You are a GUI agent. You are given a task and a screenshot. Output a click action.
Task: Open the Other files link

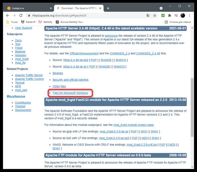pyautogui.click(x=59, y=86)
